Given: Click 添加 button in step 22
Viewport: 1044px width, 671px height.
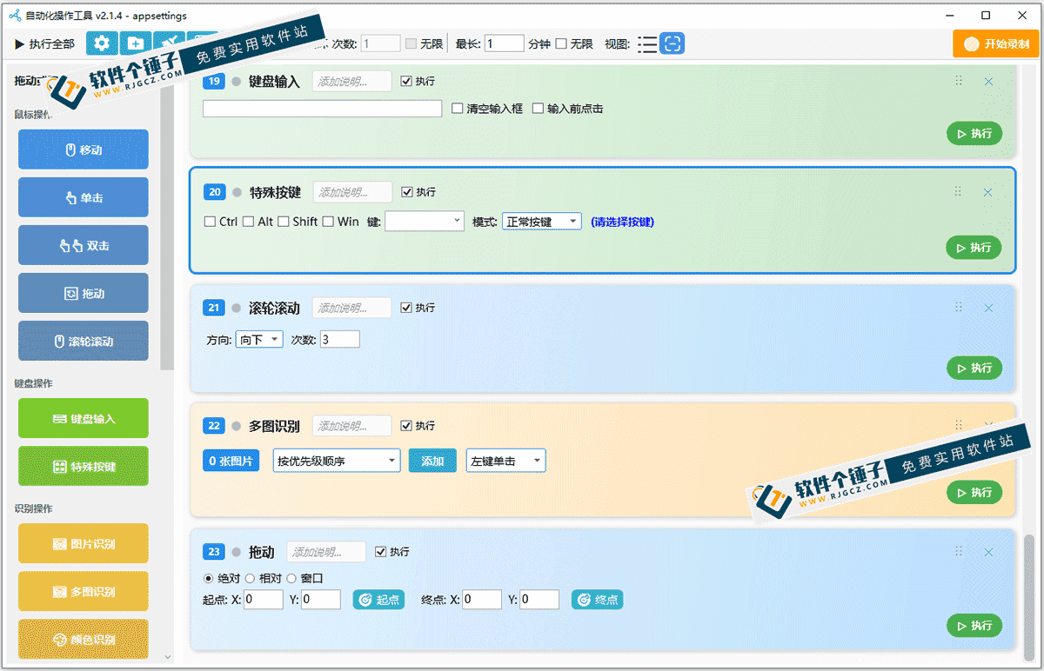Looking at the screenshot, I should click(432, 461).
